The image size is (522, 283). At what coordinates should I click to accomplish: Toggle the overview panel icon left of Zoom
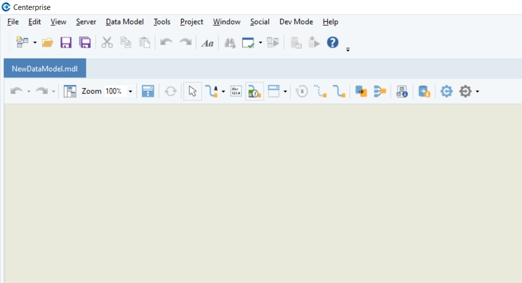click(x=70, y=91)
